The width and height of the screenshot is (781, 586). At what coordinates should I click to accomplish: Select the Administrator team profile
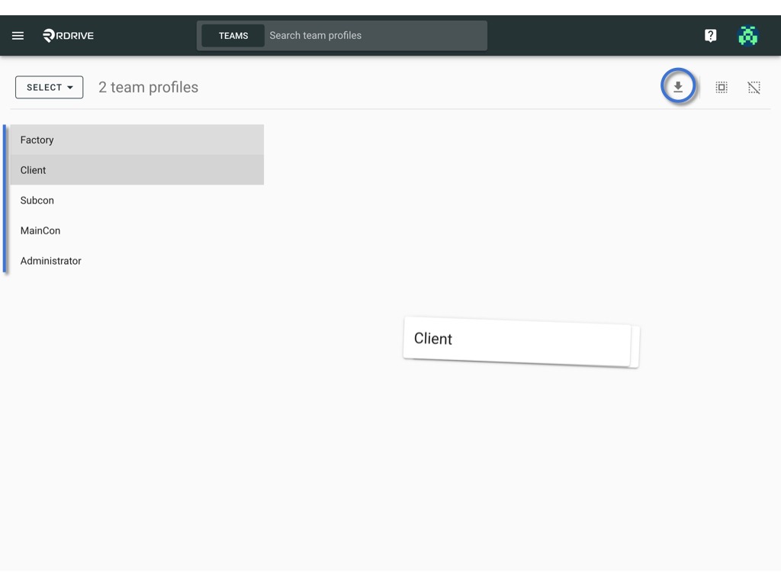(137, 261)
